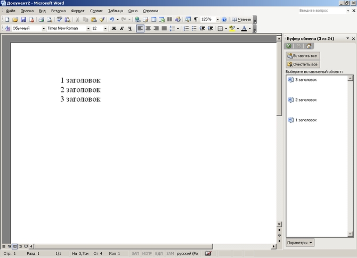Show paragraph marks with the ¶ icon

(196, 19)
